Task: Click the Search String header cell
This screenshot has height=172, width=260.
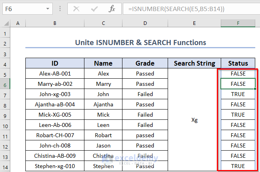Action: [194, 63]
